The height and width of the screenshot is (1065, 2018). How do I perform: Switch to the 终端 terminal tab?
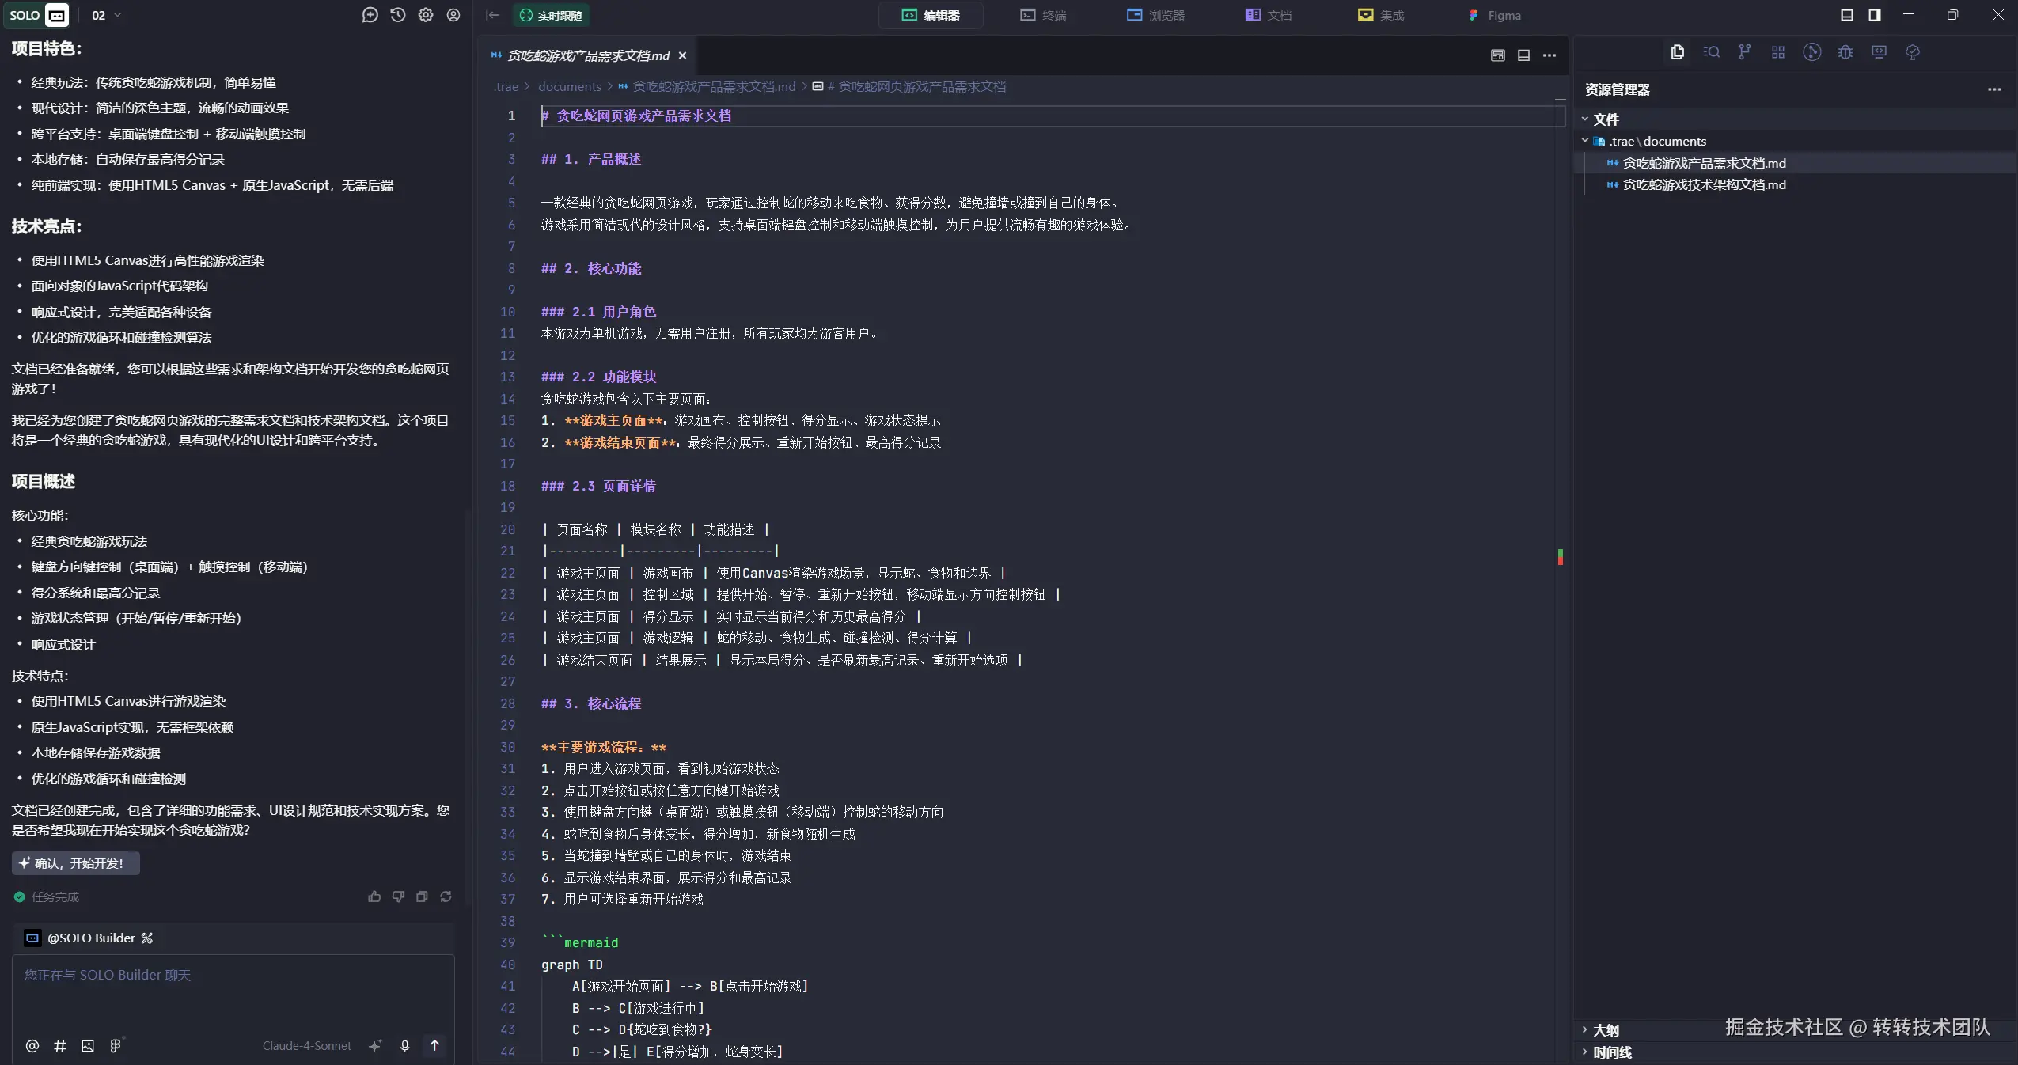1043,15
